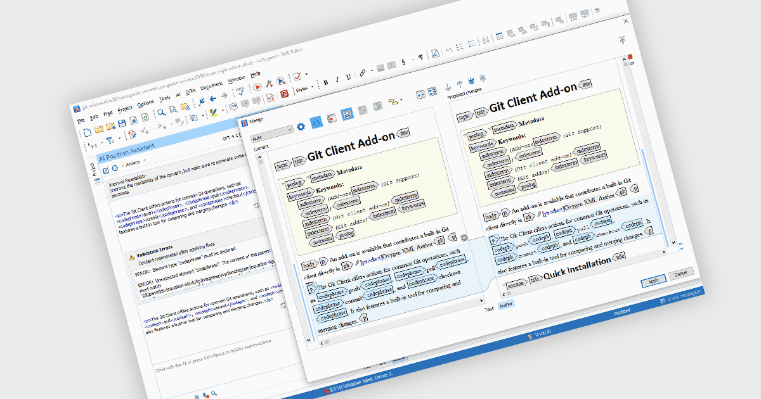Expand the yellow tags display dropdown arrow

(x=401, y=99)
